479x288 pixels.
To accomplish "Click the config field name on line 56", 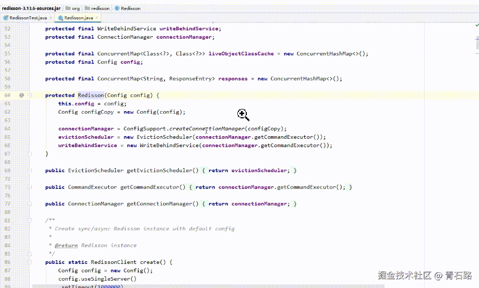I will [x=130, y=62].
